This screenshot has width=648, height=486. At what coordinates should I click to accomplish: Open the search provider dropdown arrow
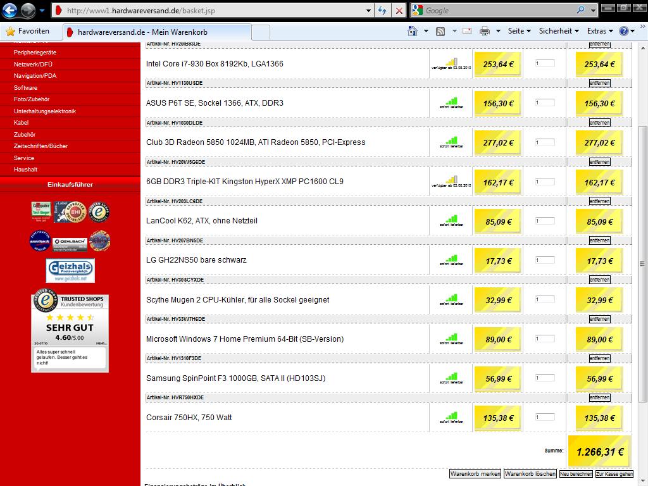pos(593,11)
